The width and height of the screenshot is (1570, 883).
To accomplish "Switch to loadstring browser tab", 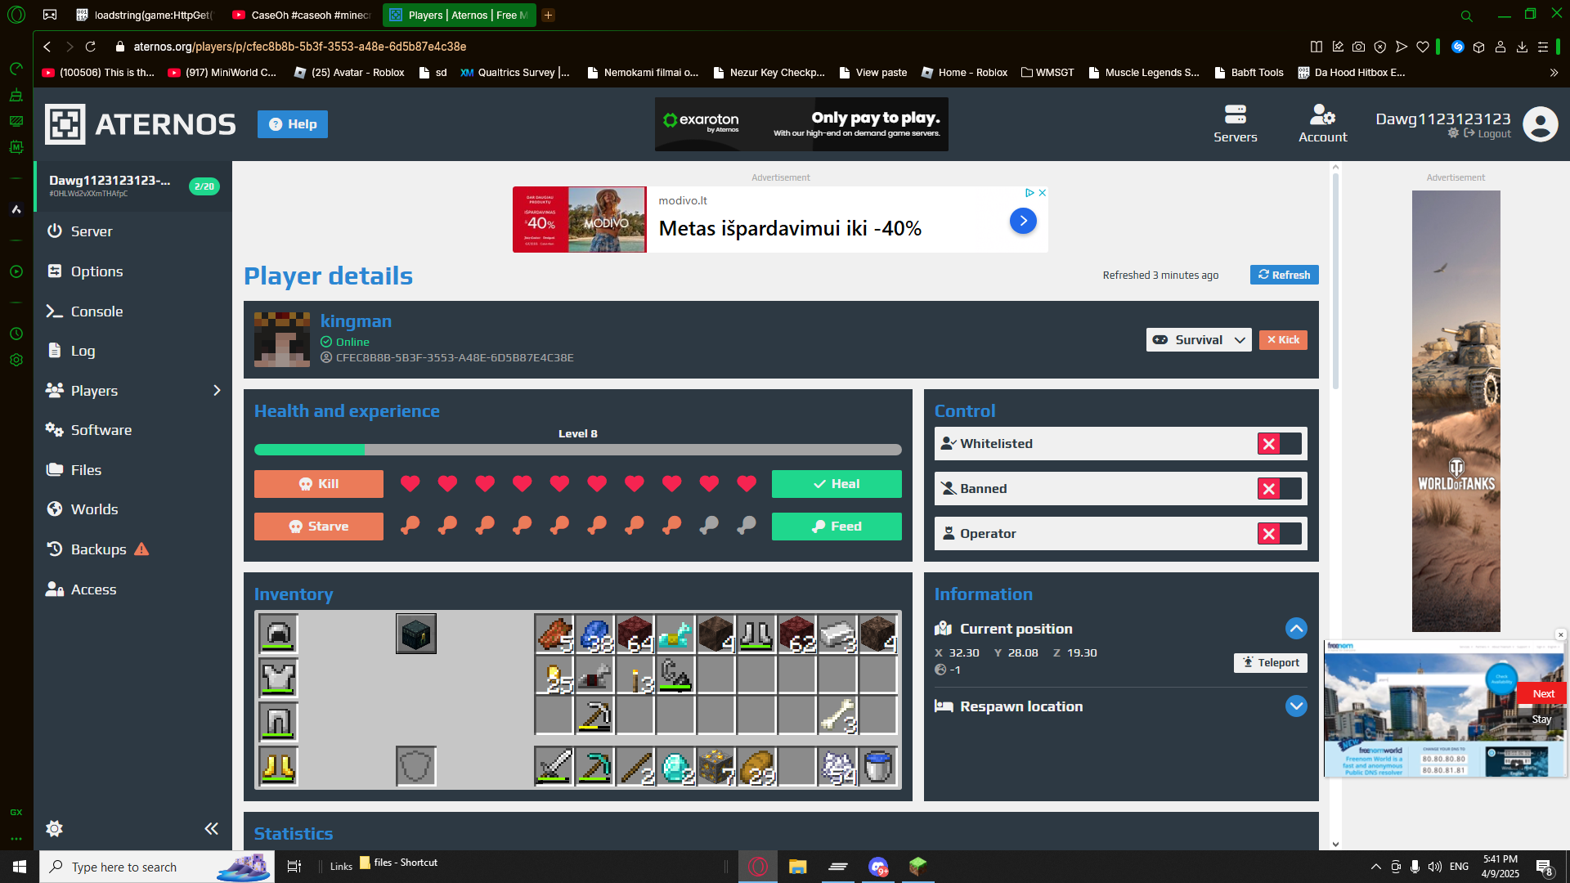I will [x=144, y=15].
